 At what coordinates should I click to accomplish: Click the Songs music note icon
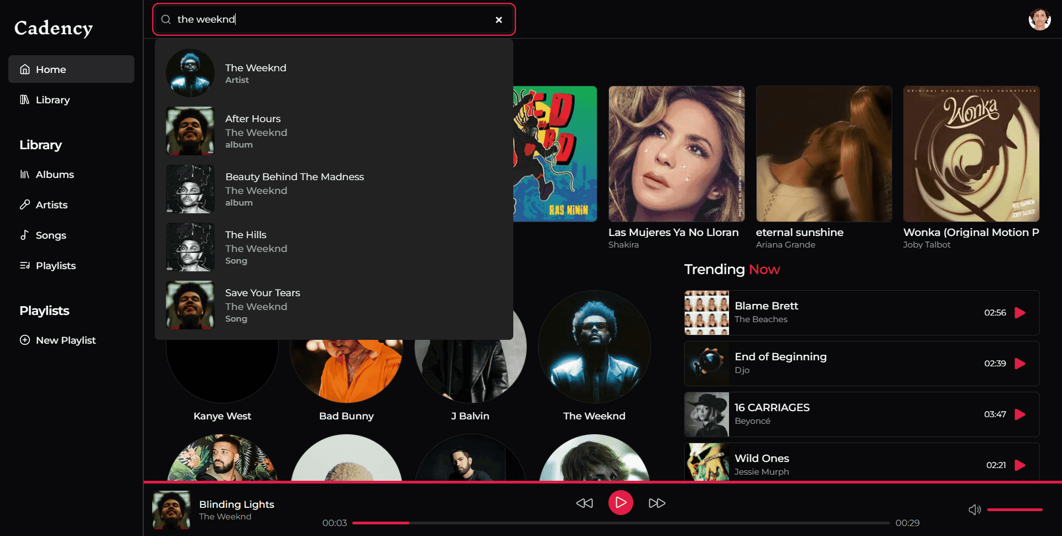click(x=25, y=235)
